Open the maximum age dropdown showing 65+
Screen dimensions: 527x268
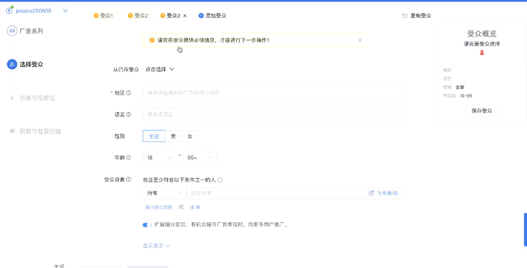coord(200,157)
